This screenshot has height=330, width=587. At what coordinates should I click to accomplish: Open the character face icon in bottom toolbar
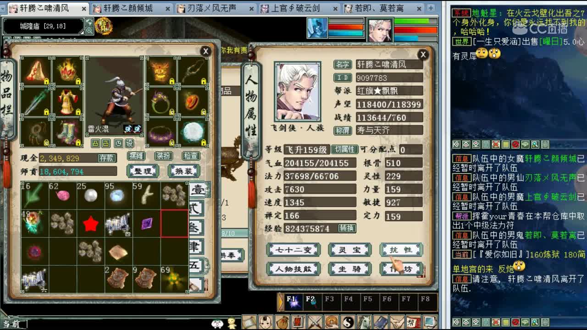[x=266, y=322]
